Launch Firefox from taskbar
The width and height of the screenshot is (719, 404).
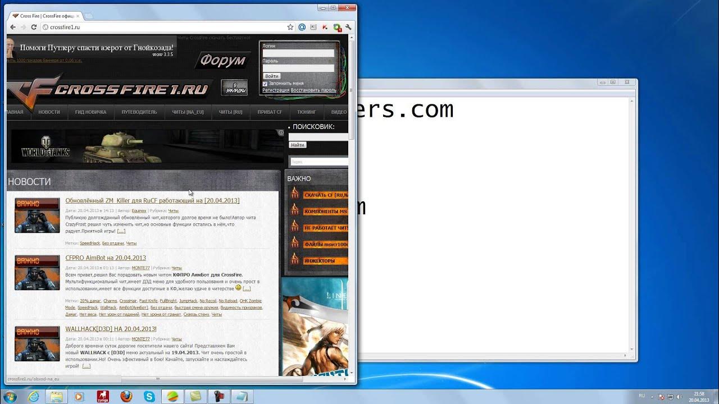pos(126,397)
